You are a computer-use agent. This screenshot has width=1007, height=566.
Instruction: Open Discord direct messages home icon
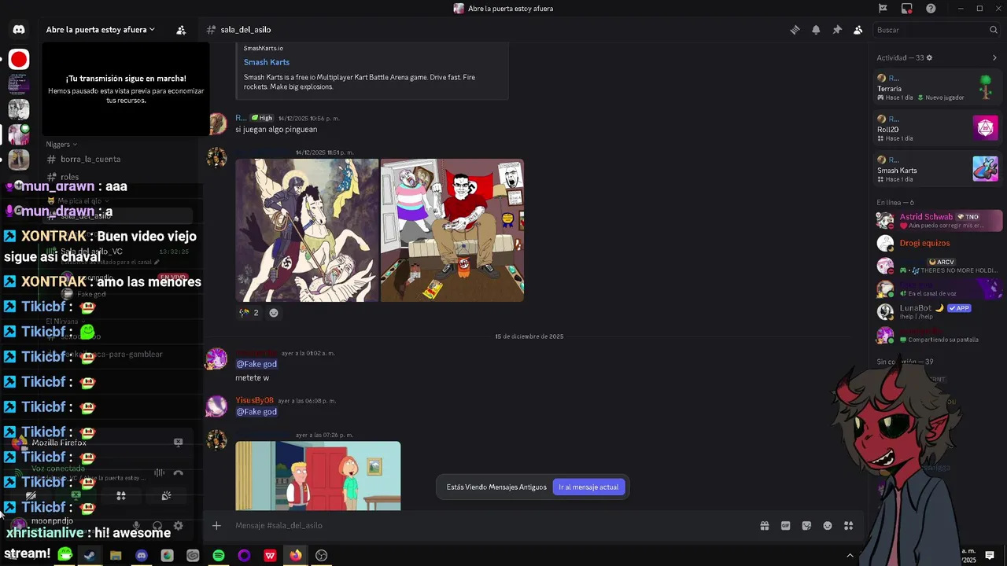[x=19, y=30]
